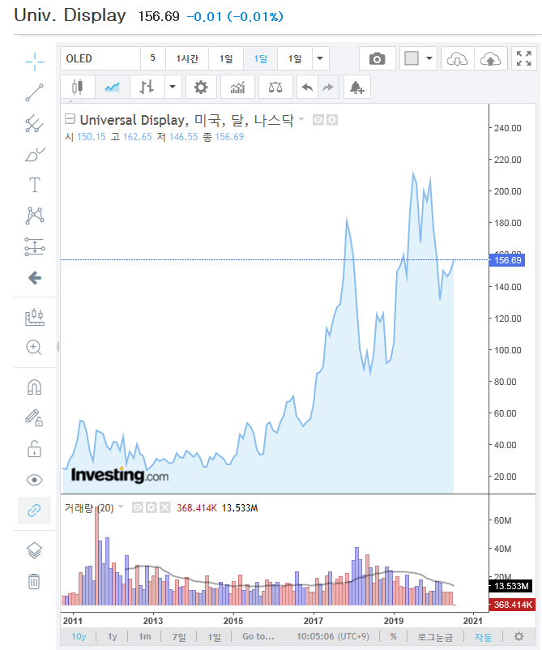Switch to candlestick chart style
This screenshot has height=650, width=542.
click(78, 87)
